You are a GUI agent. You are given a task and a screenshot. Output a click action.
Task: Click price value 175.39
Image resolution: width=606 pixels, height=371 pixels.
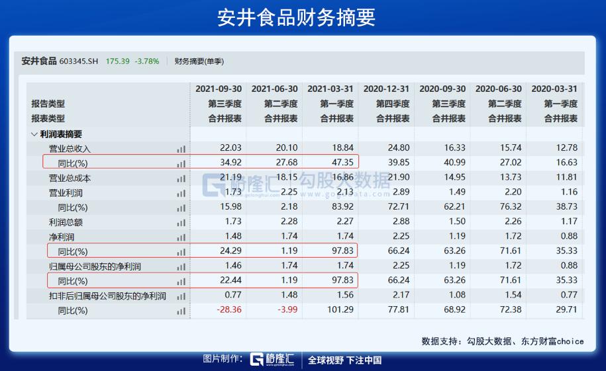pos(117,61)
